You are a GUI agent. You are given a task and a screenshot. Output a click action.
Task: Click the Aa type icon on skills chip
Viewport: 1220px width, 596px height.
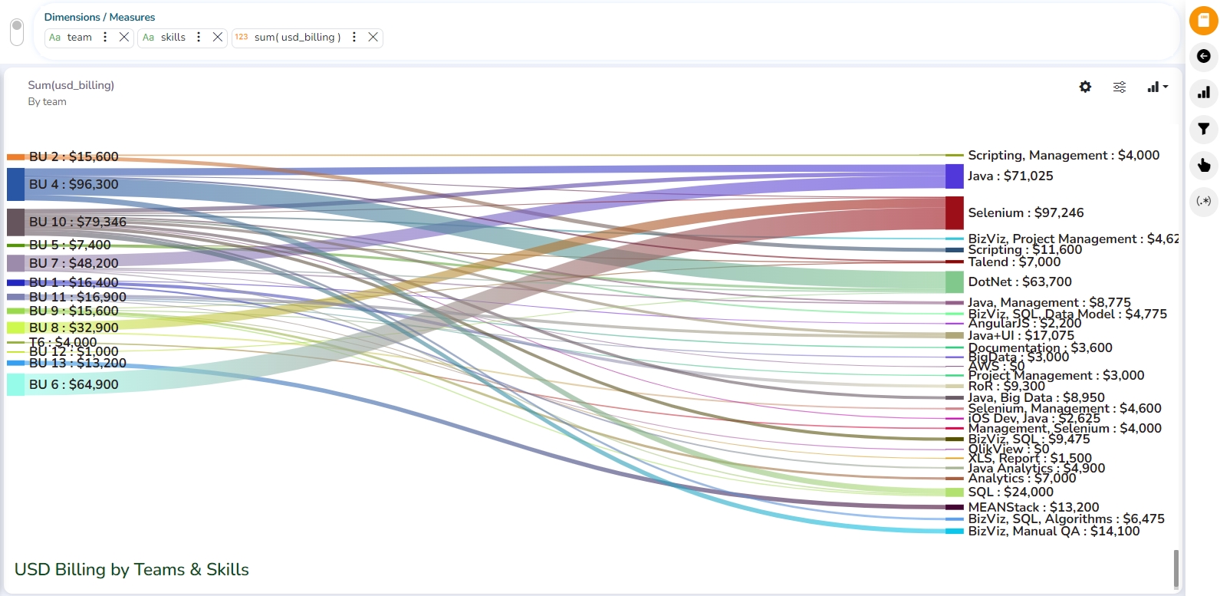pos(148,38)
